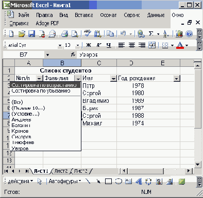Open the Автофигуры menu
This screenshot has height=198, width=203.
tap(64, 181)
